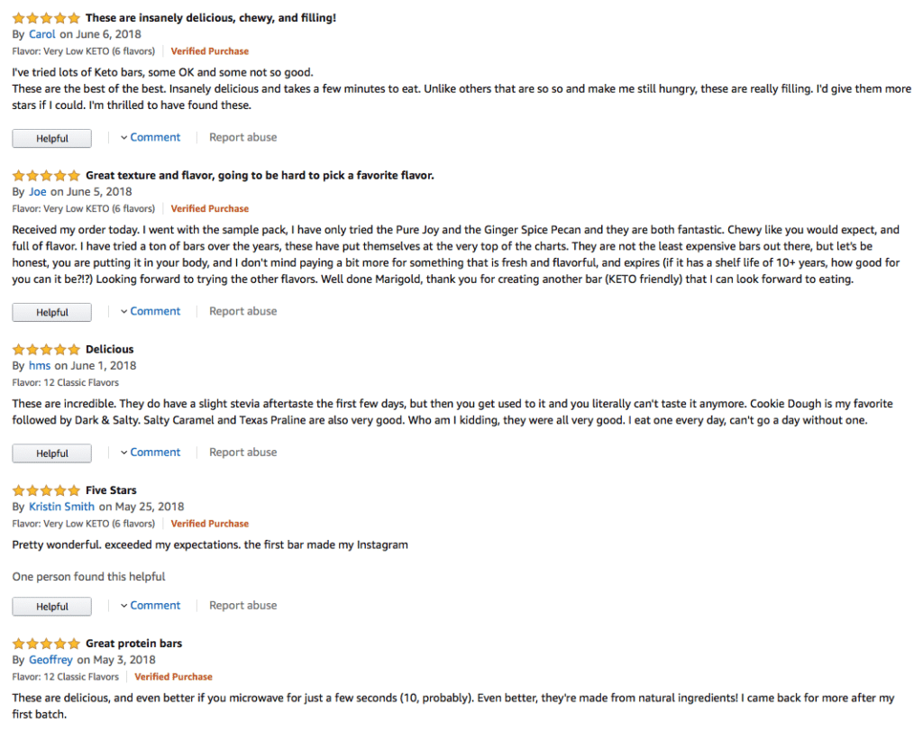
Task: Click the five-star rating on Joe's review
Action: tap(46, 175)
